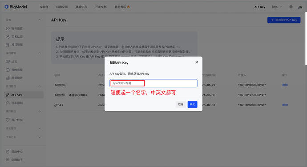
Task: Select the 系统默认（体验中心调用）name cell
Action: click(71, 95)
